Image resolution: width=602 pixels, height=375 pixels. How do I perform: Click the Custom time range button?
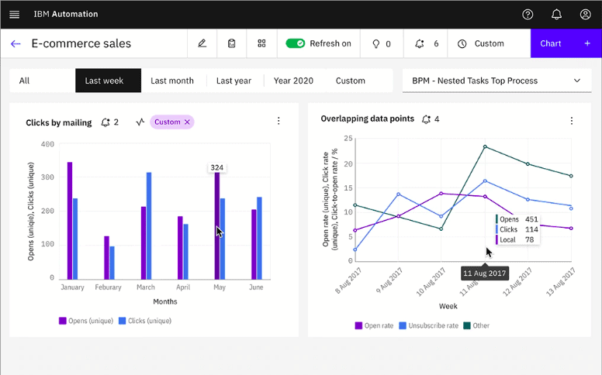point(489,43)
